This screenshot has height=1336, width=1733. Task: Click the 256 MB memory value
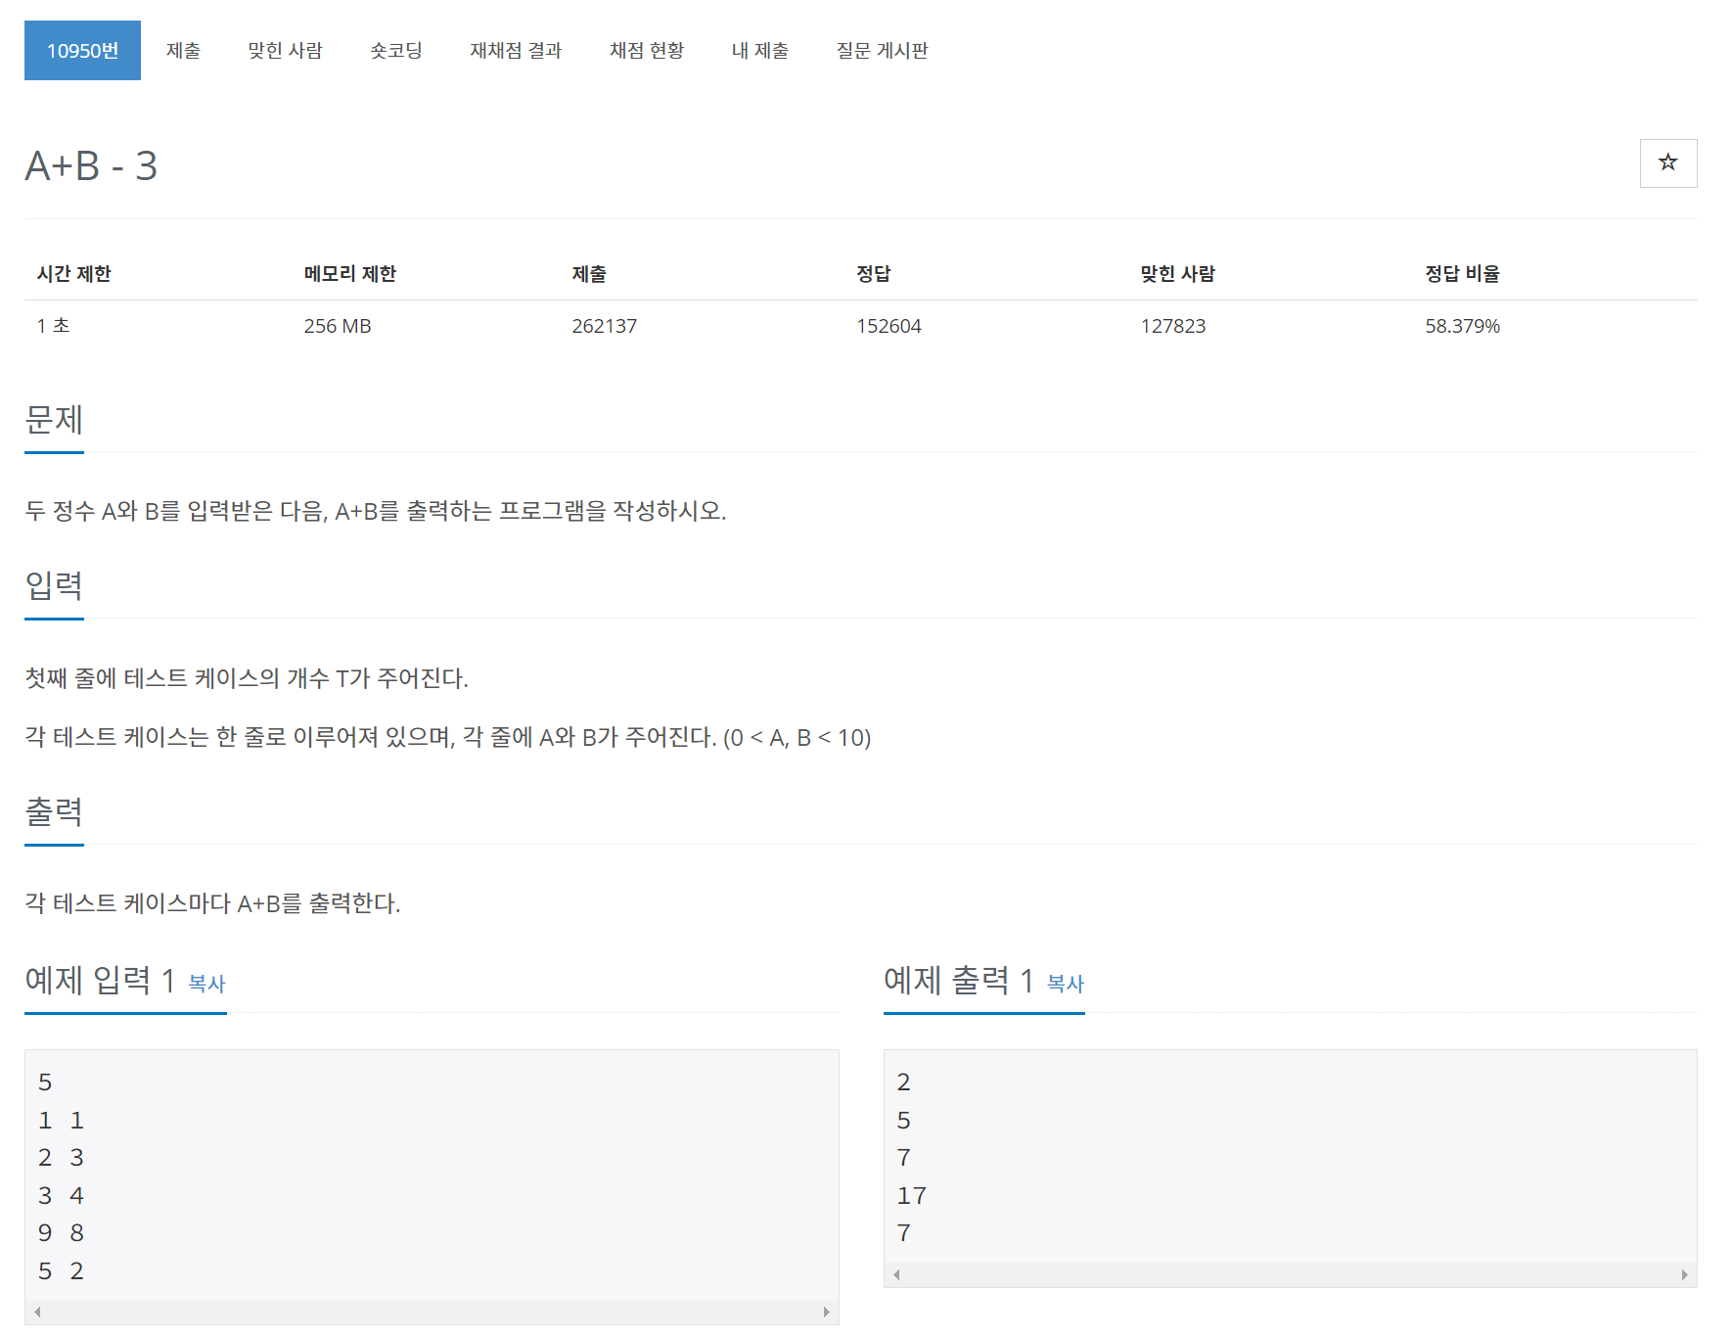coord(338,326)
